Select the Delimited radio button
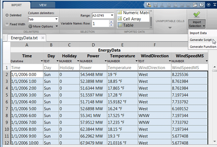This screenshot has width=217, height=147. [x=7, y=15]
